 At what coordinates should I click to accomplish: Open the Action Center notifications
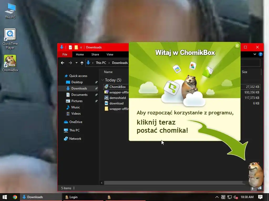[260, 197]
